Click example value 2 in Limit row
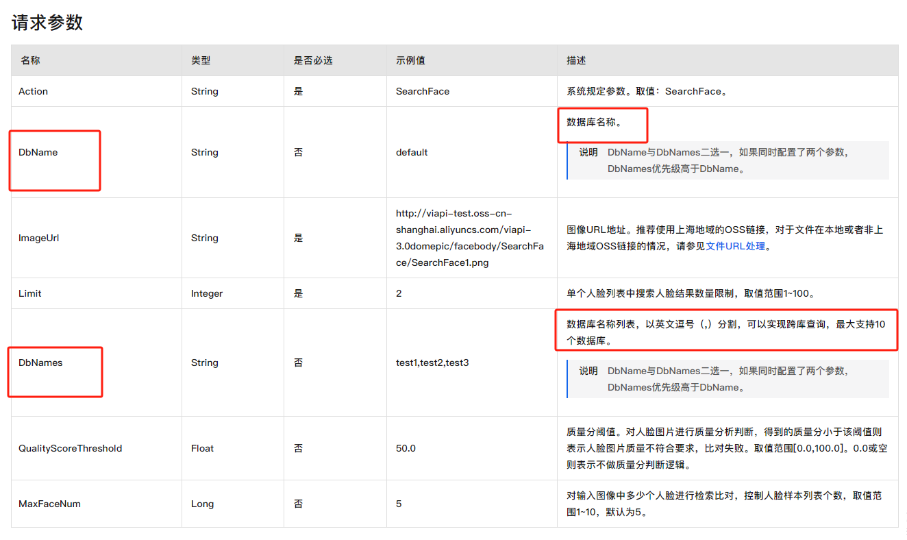 (x=399, y=293)
